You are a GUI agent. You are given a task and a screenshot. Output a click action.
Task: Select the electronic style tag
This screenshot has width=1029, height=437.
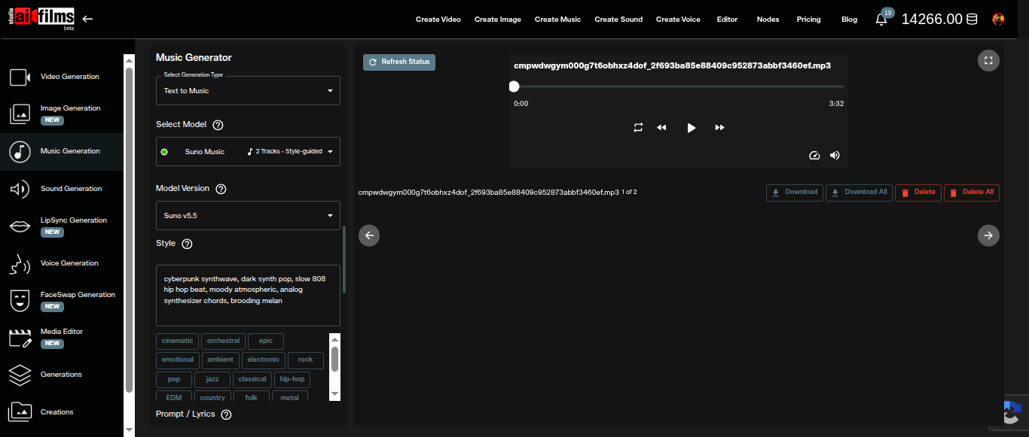click(264, 360)
